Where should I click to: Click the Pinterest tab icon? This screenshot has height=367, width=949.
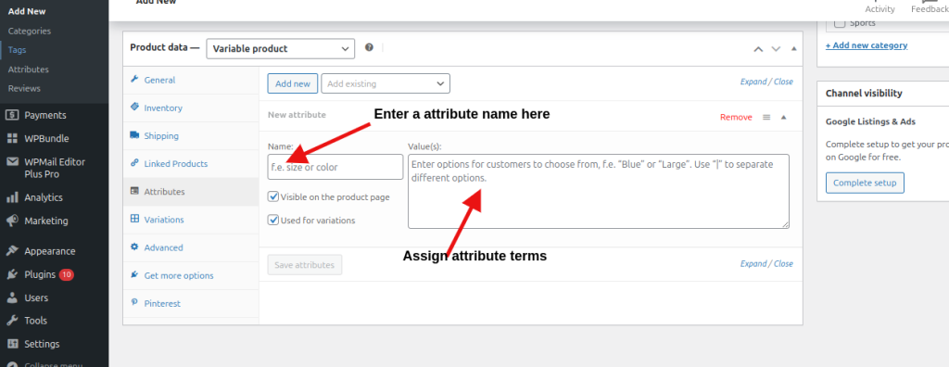click(x=134, y=303)
